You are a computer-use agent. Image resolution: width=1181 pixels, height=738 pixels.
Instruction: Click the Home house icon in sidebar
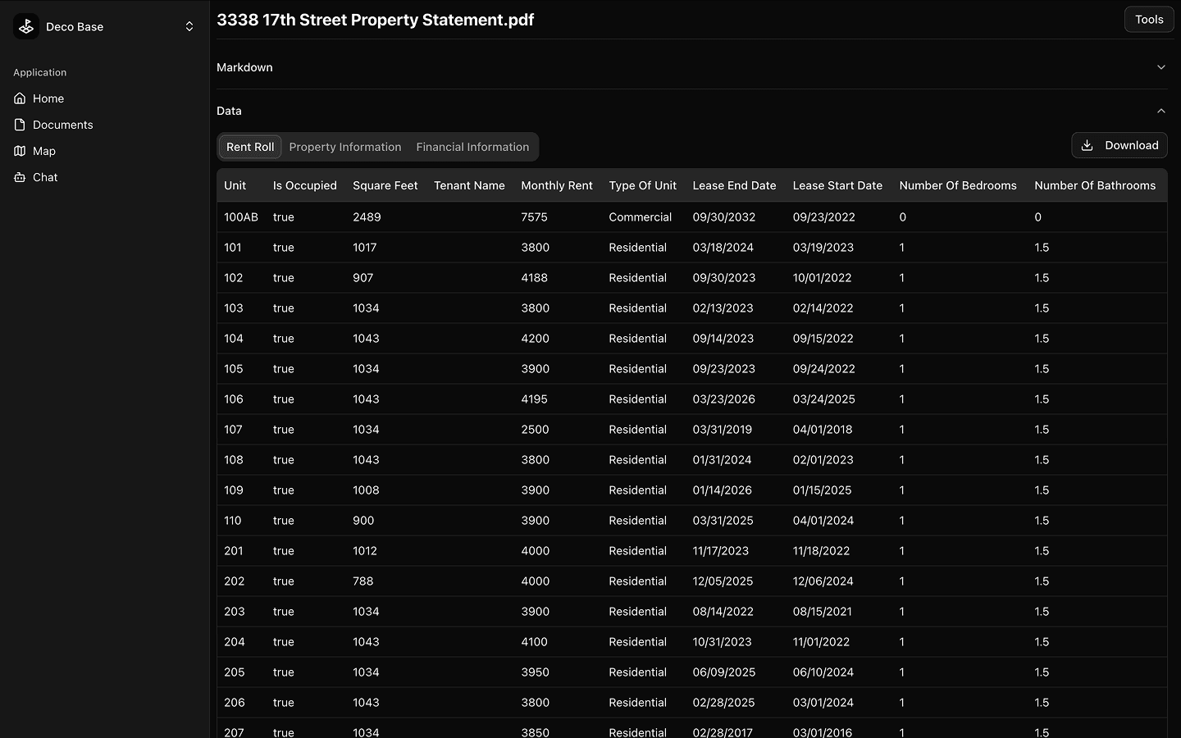tap(20, 98)
